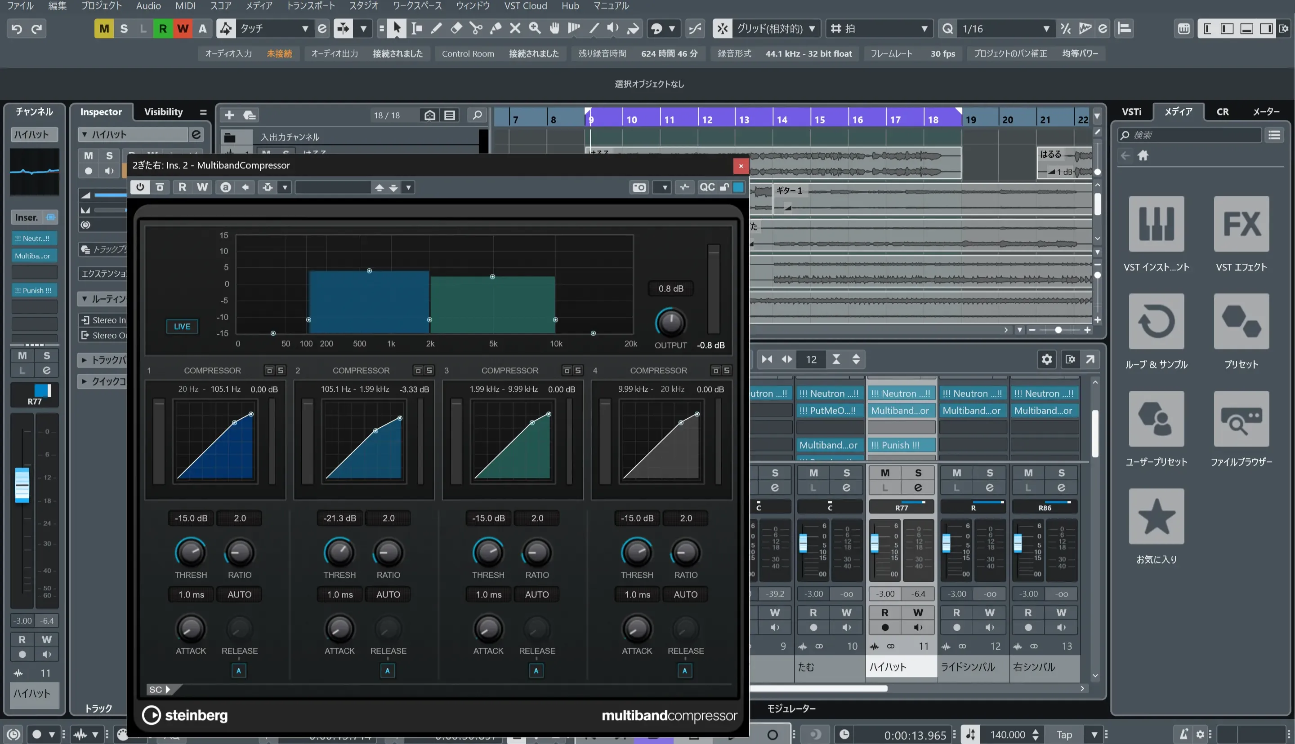Toggle the plugin power bypass button
The image size is (1295, 744).
coord(139,187)
